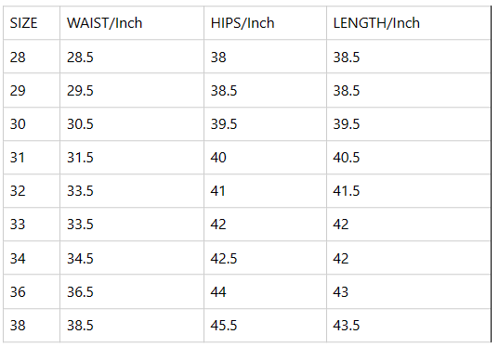The height and width of the screenshot is (347, 499).
Task: Click the SIZE column header
Action: 23,23
